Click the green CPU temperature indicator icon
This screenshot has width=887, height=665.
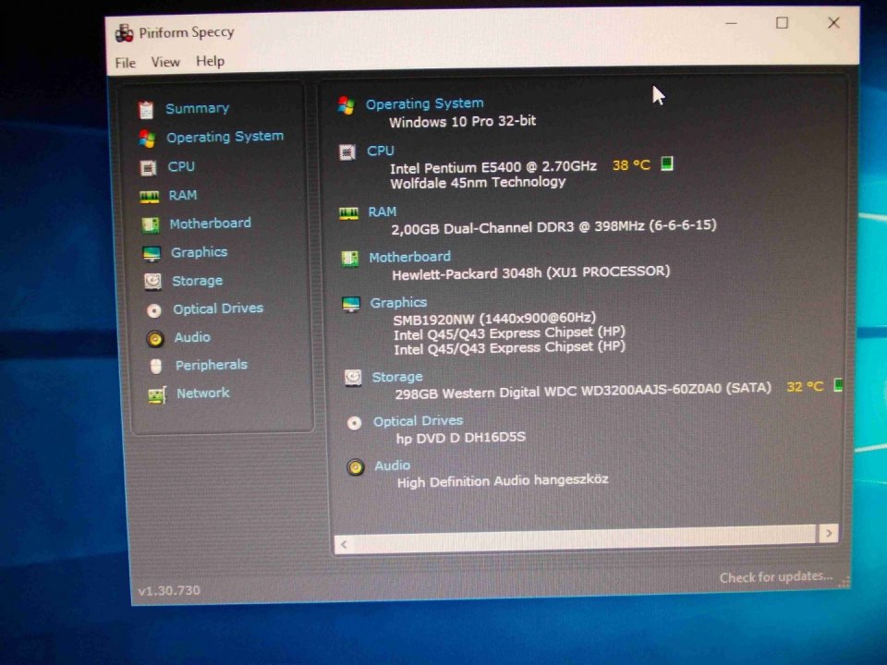click(667, 164)
